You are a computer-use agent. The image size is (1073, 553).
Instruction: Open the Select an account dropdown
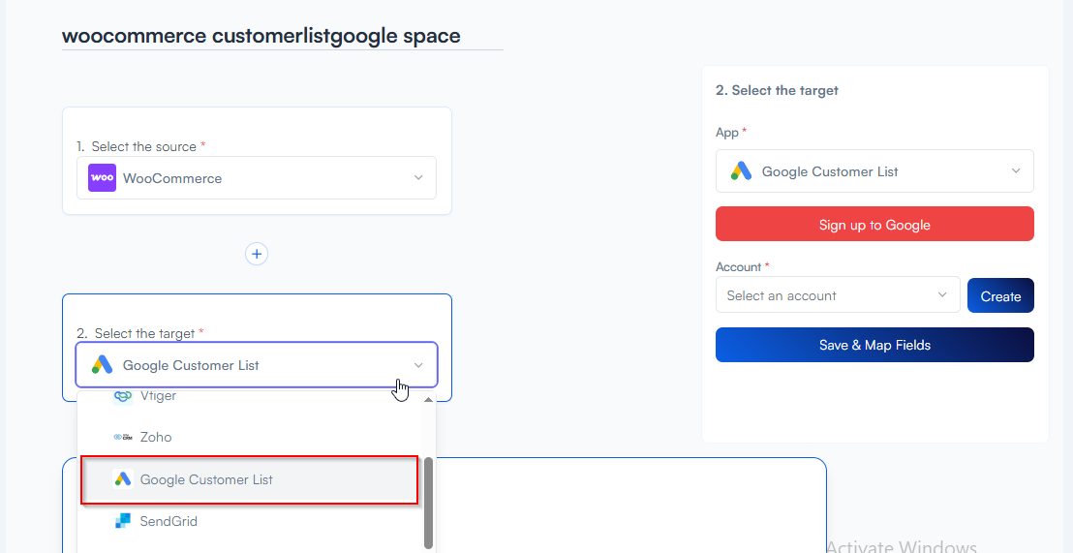(x=838, y=295)
